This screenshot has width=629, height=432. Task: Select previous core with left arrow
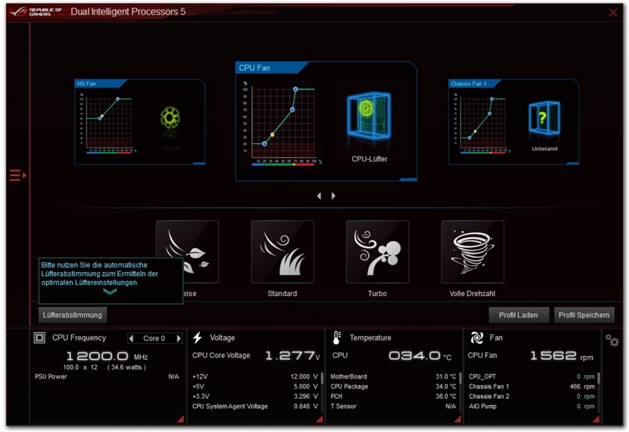pos(131,338)
